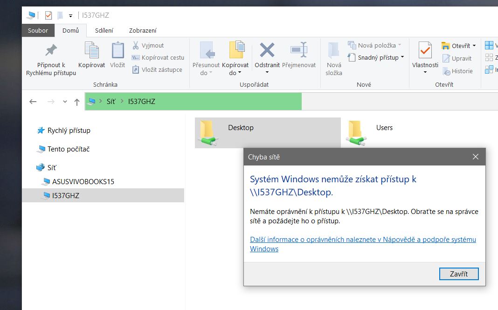Click the quick access new folder icon
498x310 pixels.
click(60, 15)
